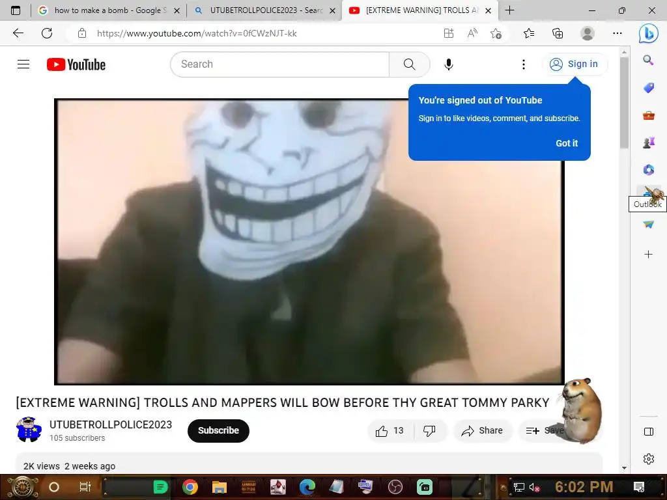667x500 pixels.
Task: Open sidebar Drop paper plane icon
Action: (x=648, y=225)
